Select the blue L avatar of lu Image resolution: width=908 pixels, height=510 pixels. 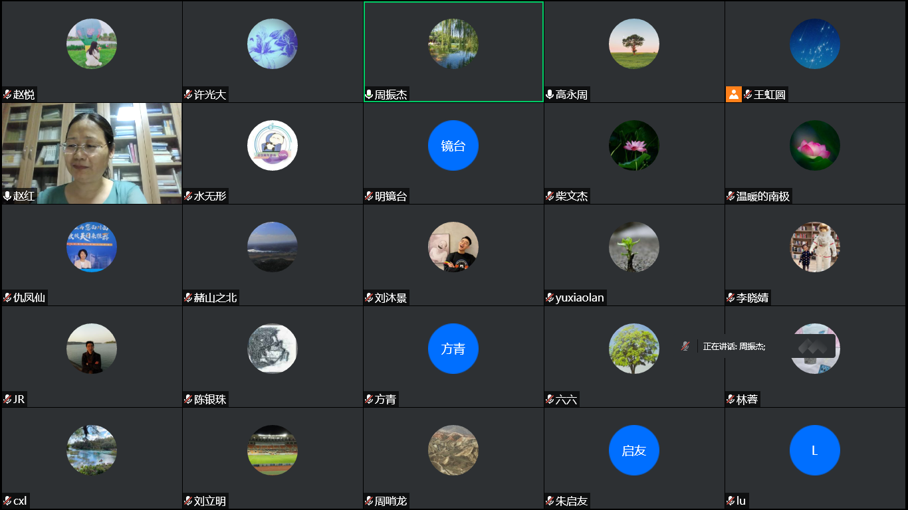tap(815, 450)
